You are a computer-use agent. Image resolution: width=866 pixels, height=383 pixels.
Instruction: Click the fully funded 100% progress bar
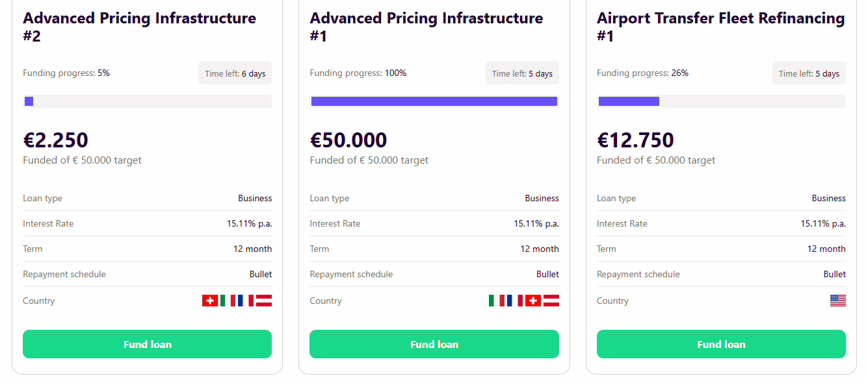pos(434,101)
